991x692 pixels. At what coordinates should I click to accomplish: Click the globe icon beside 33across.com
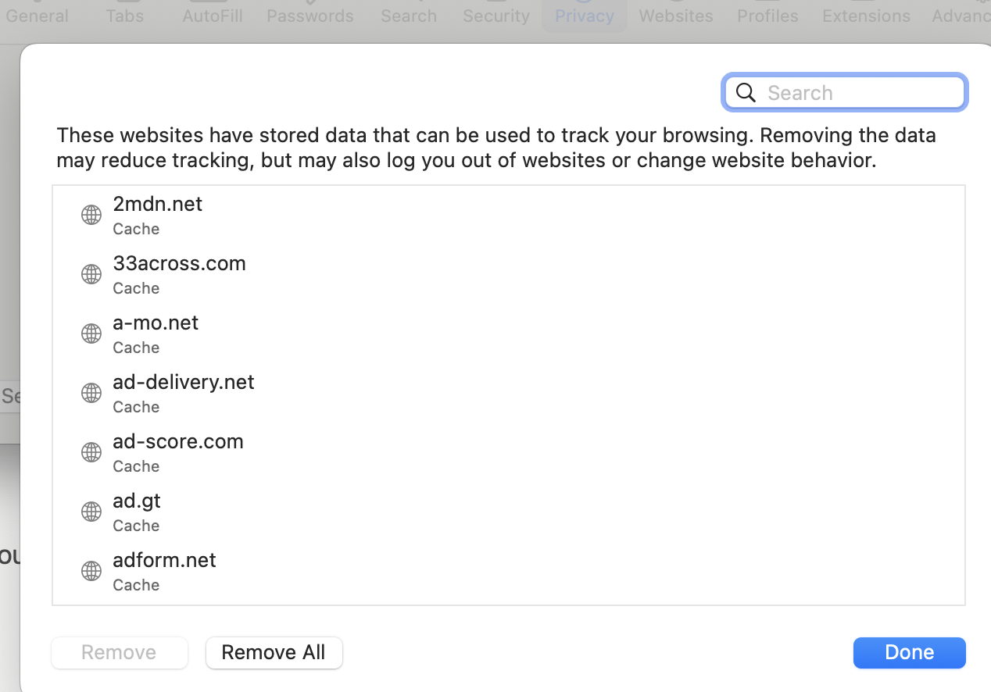(x=91, y=274)
